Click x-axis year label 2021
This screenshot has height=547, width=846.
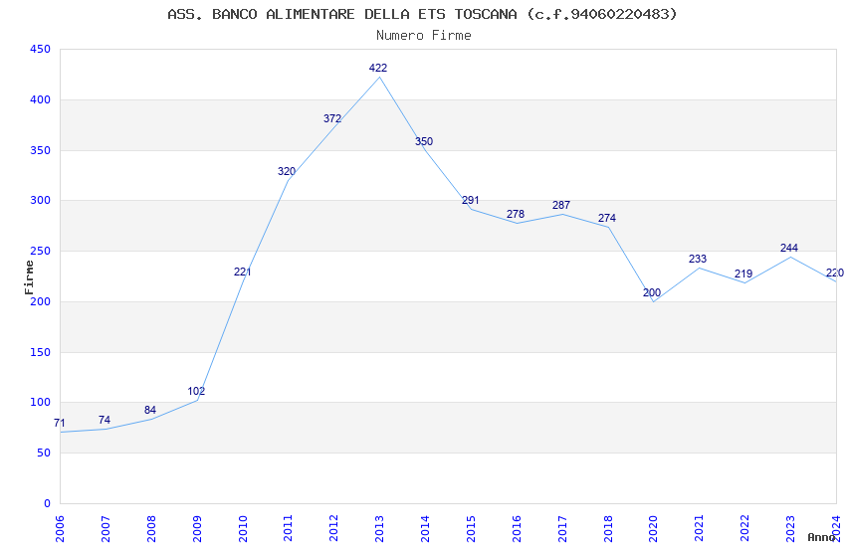pos(699,529)
